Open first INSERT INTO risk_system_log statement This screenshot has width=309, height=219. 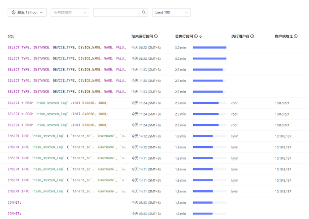coord(66,136)
